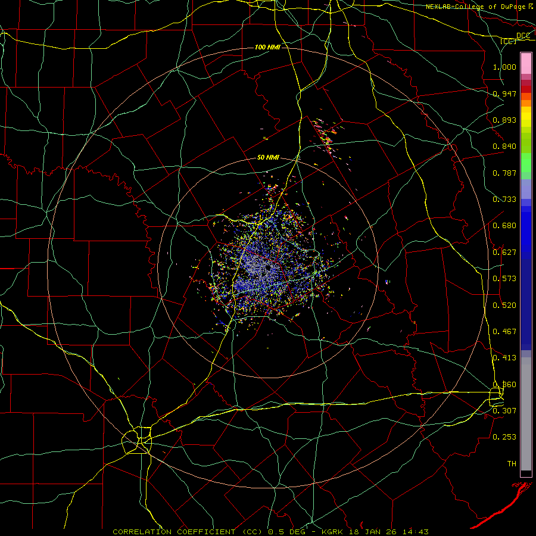Click the 0.787 scale value
The width and height of the screenshot is (536, 536).
coord(504,173)
